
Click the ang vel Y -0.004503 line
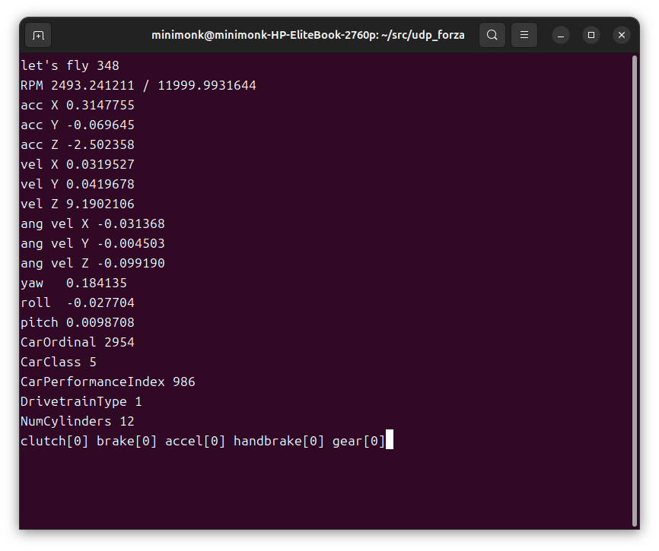click(93, 243)
